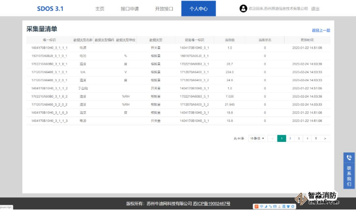Click identifier 1712070A6400_3_1_0_1
The height and width of the screenshot is (210, 356).
pos(49,72)
